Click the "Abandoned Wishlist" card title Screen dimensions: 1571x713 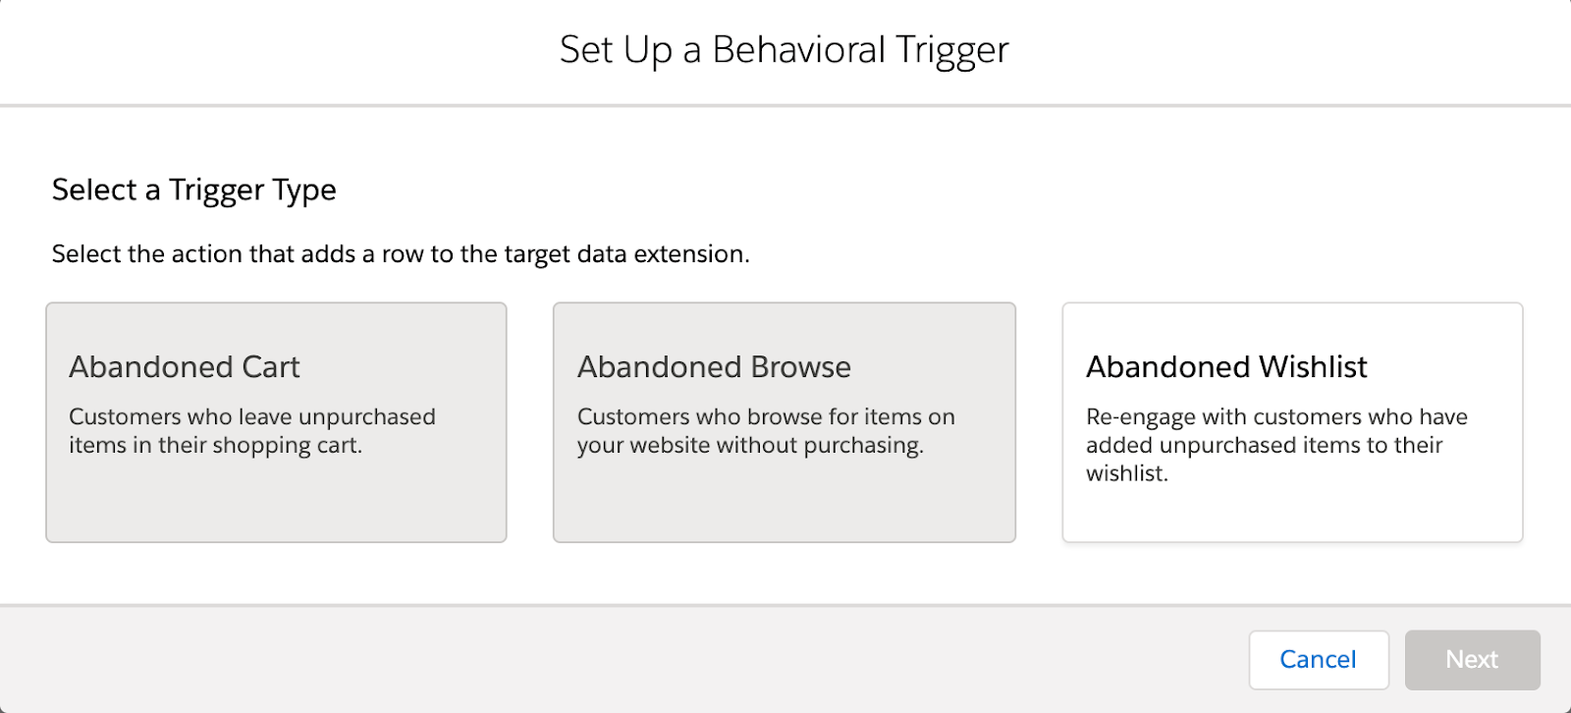click(x=1226, y=366)
